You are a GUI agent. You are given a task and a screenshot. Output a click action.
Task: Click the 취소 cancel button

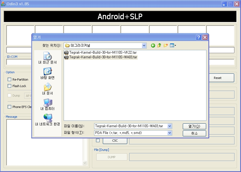coord(194,133)
